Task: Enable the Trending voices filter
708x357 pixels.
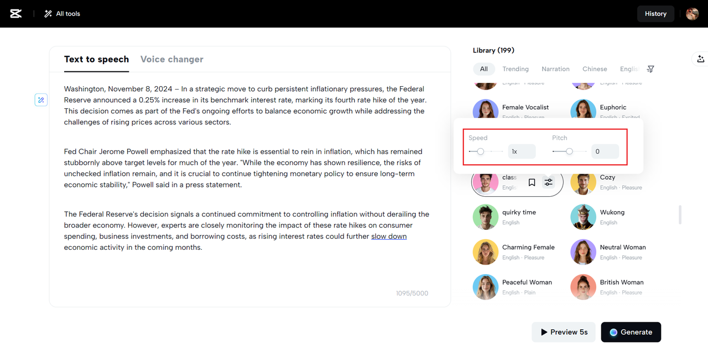Action: pos(516,69)
